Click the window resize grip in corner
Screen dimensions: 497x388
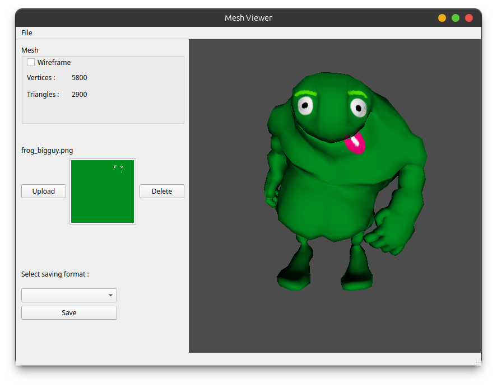(x=477, y=362)
